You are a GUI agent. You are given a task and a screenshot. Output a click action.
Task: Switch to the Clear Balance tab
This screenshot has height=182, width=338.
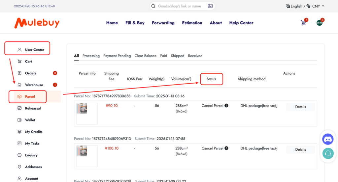pos(146,56)
